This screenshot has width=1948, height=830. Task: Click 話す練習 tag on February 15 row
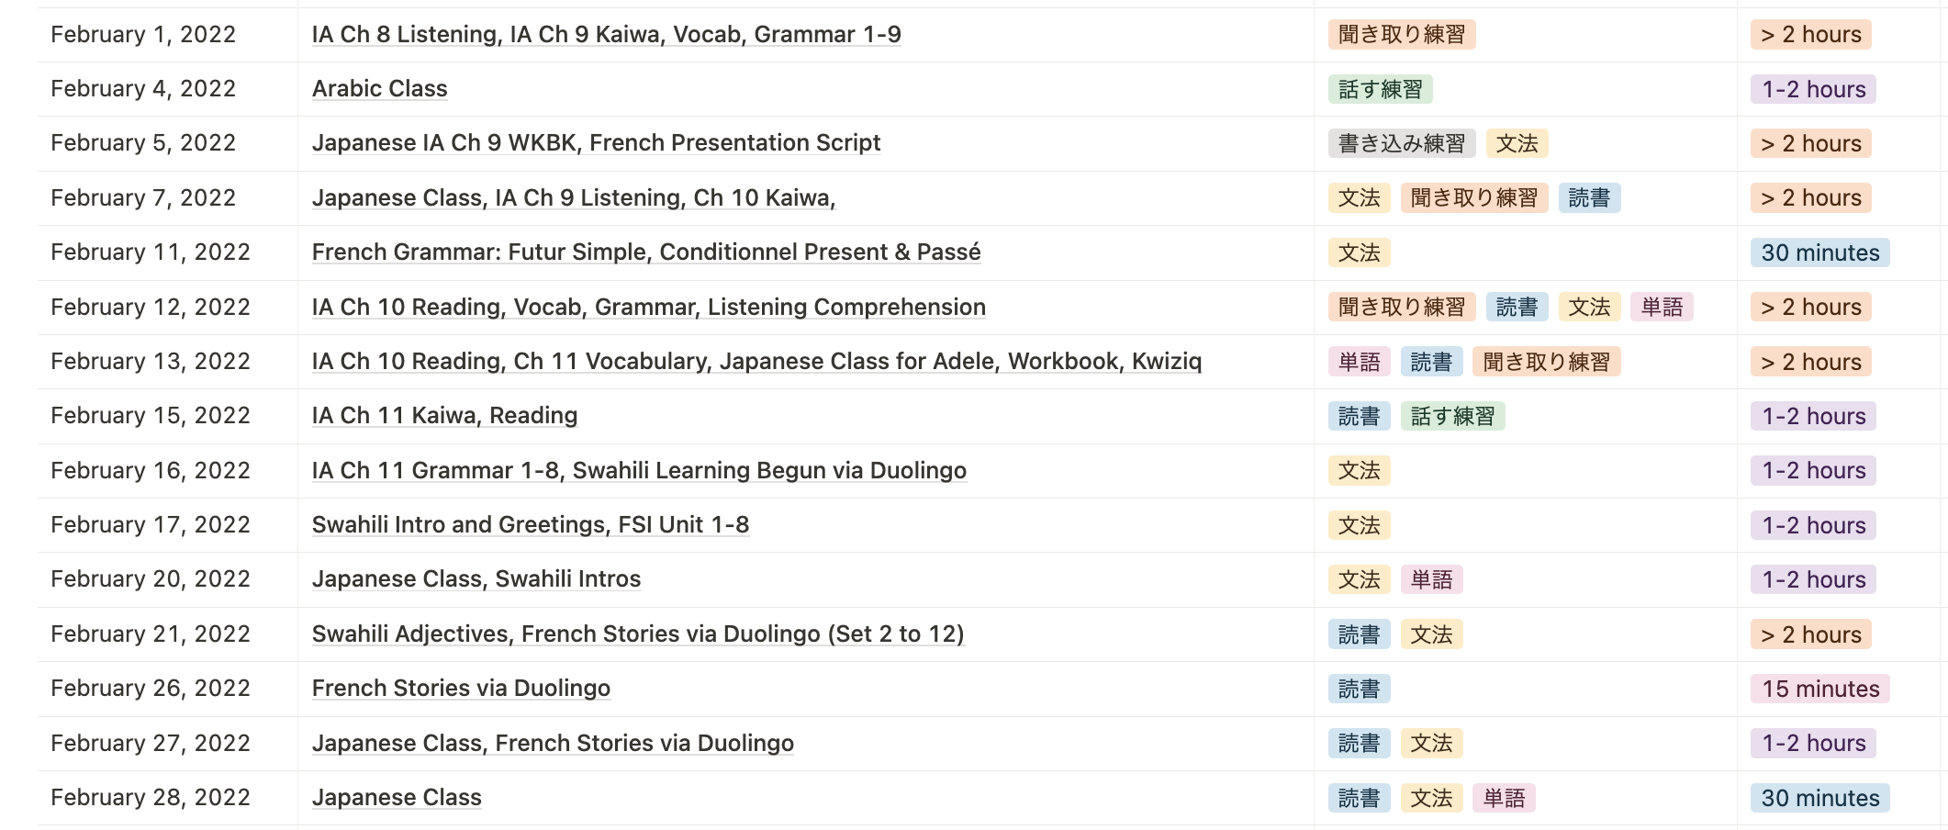pos(1451,417)
